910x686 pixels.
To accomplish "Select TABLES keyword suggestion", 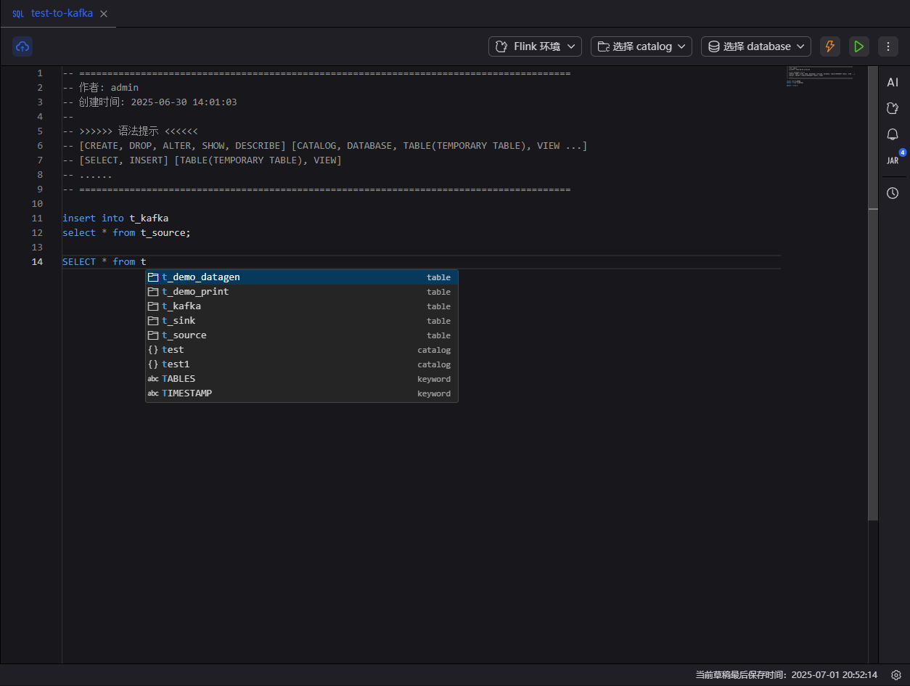I will point(302,379).
